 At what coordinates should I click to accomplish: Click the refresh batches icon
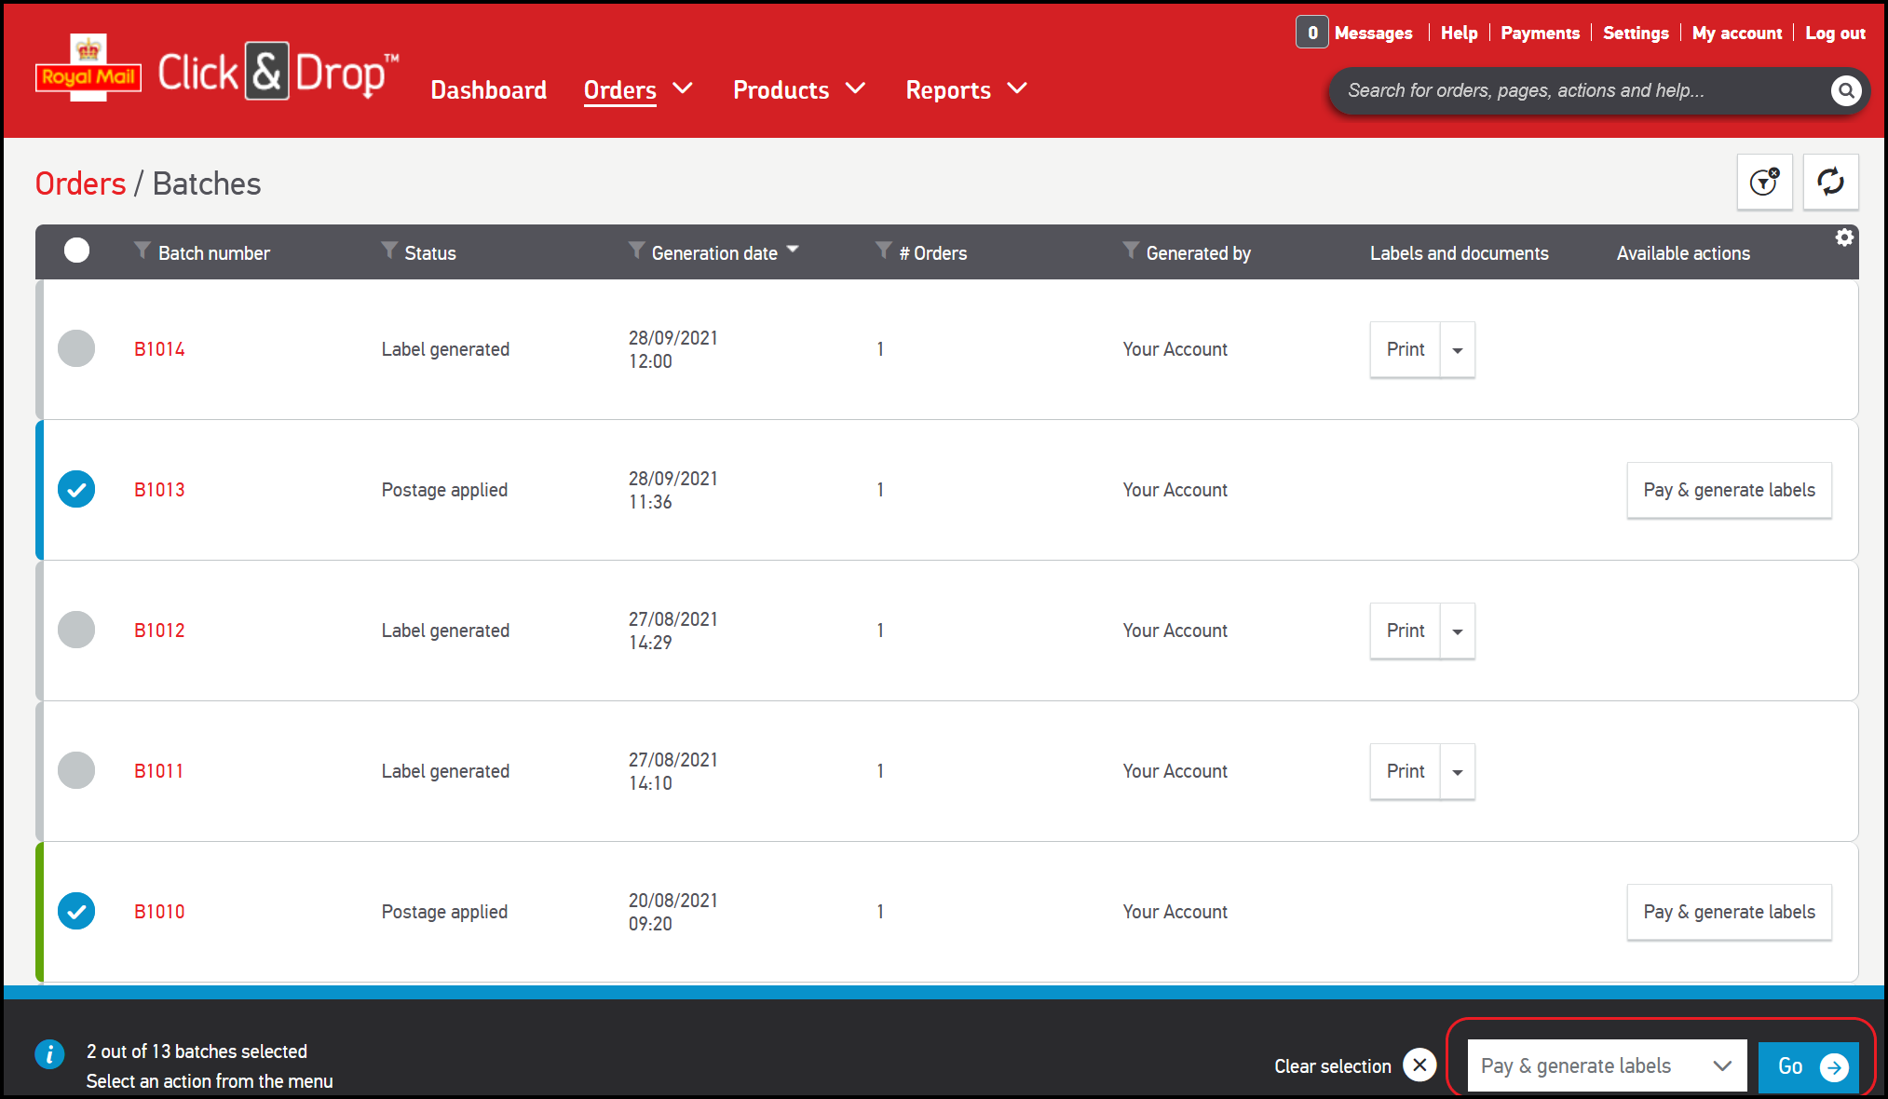(x=1830, y=182)
